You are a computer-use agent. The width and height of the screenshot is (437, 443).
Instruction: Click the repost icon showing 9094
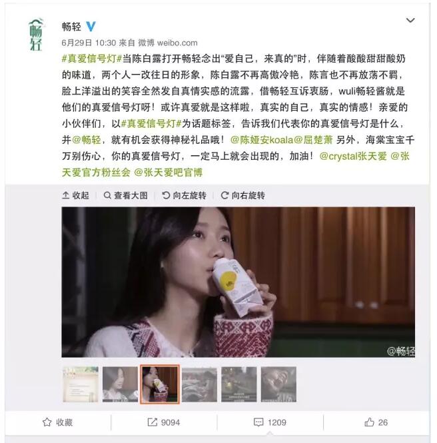click(x=164, y=422)
